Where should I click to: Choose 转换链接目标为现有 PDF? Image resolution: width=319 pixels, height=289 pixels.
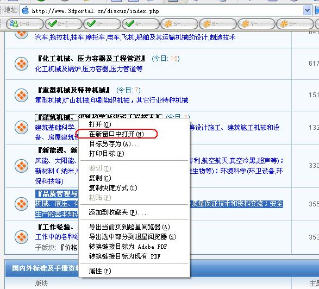134,256
